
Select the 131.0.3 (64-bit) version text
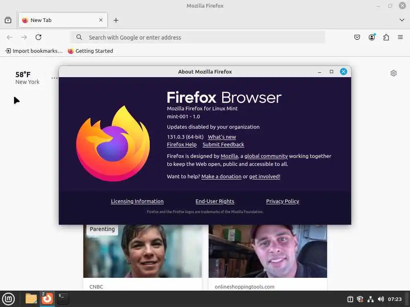coord(185,137)
